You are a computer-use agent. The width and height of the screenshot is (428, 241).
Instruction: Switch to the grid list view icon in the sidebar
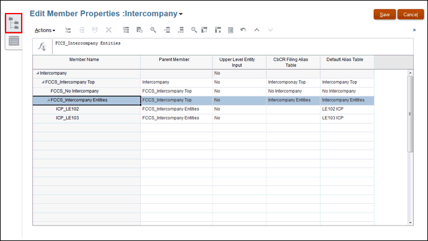tap(14, 41)
